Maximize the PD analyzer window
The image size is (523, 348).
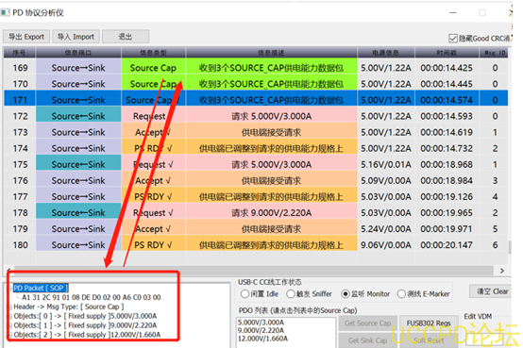click(482, 12)
